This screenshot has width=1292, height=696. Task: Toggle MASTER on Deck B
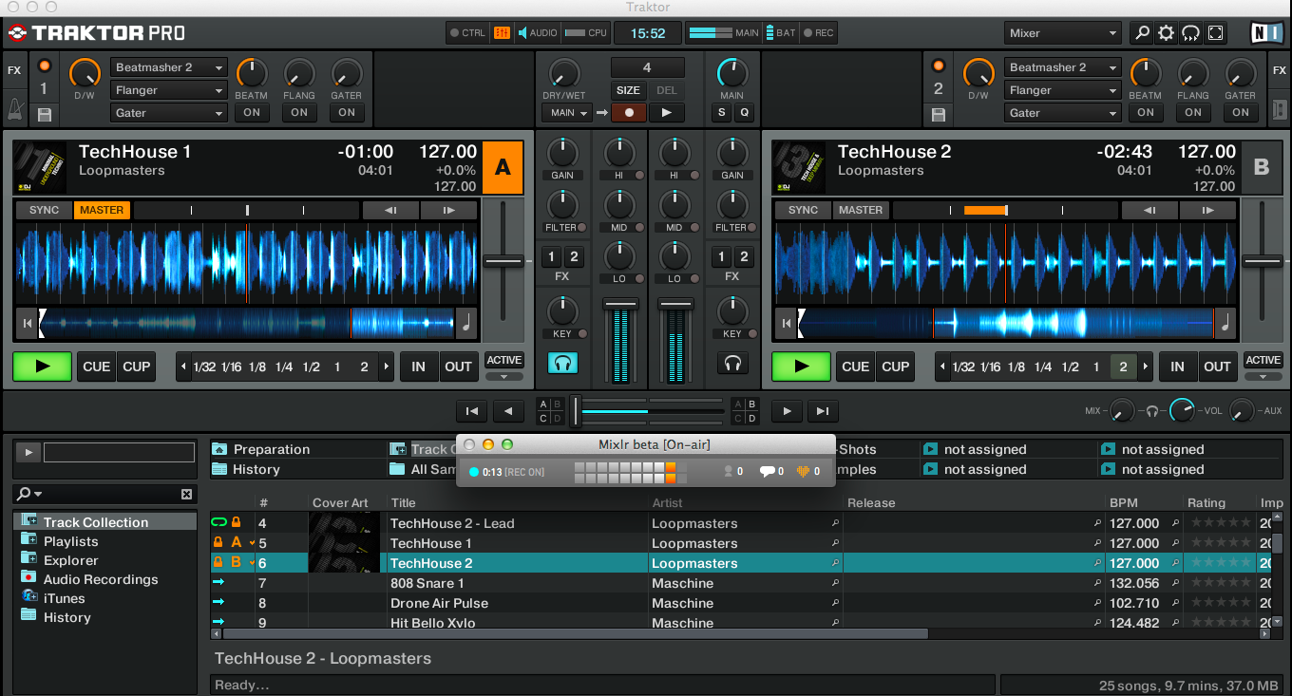[860, 210]
